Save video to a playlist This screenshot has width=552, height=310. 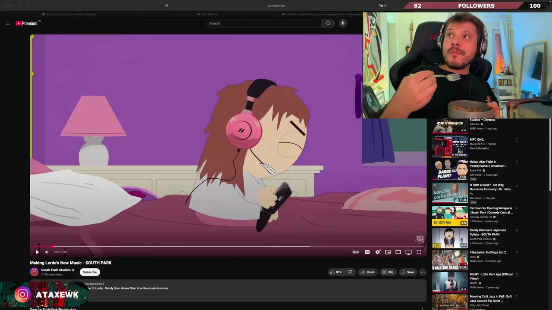[408, 272]
